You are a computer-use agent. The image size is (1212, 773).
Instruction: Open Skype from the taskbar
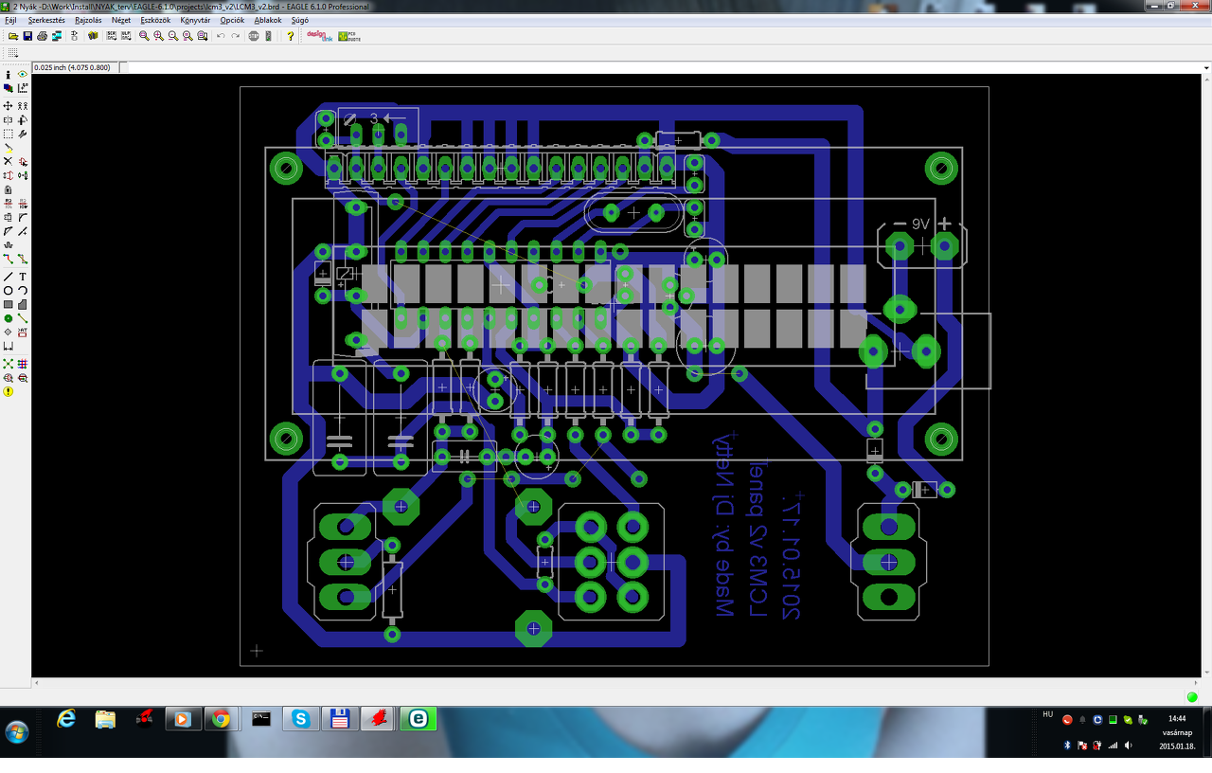302,719
